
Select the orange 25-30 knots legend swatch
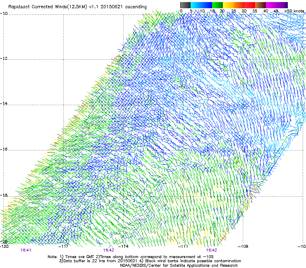(x=239, y=5)
